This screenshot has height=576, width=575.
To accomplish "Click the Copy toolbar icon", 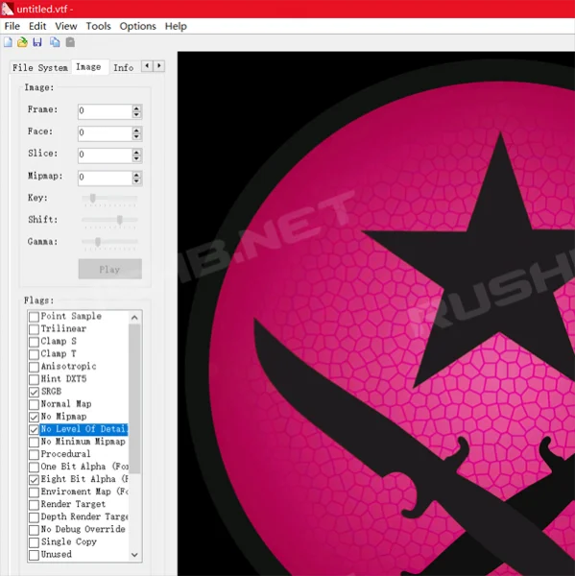I will pos(55,42).
